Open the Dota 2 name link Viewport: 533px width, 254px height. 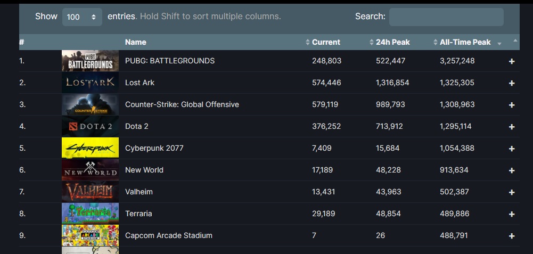137,126
